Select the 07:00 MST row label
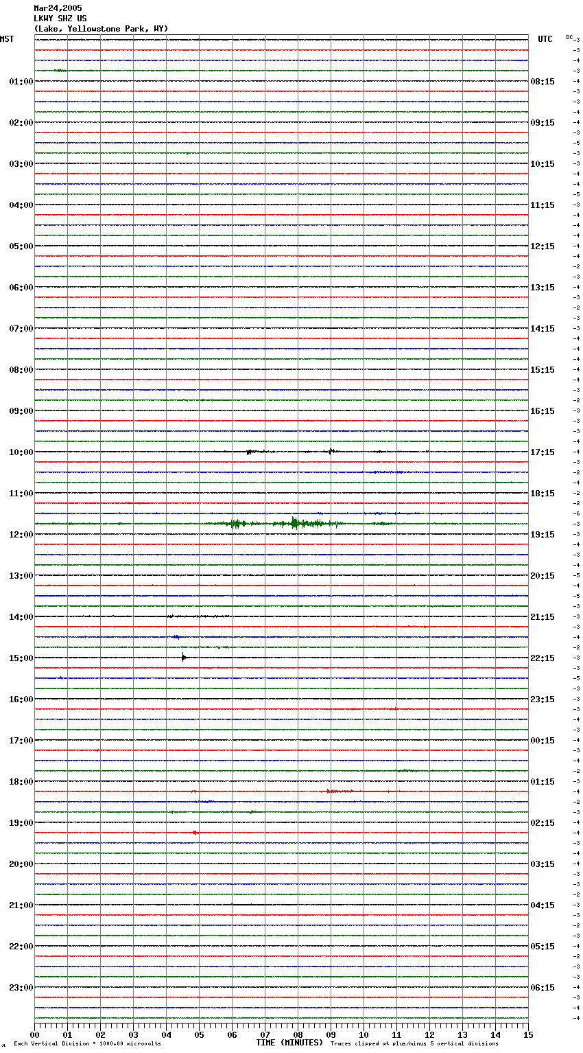Image resolution: width=583 pixels, height=1053 pixels. pos(21,329)
